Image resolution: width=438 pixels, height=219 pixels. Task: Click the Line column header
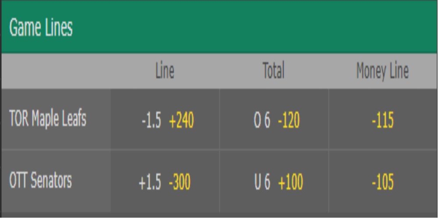[x=165, y=71]
